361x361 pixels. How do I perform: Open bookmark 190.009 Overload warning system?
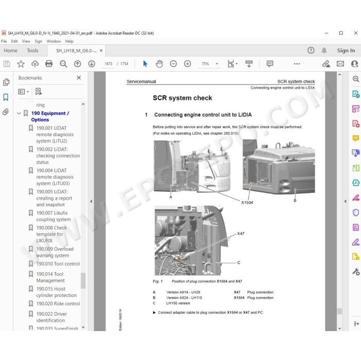[x=55, y=252]
